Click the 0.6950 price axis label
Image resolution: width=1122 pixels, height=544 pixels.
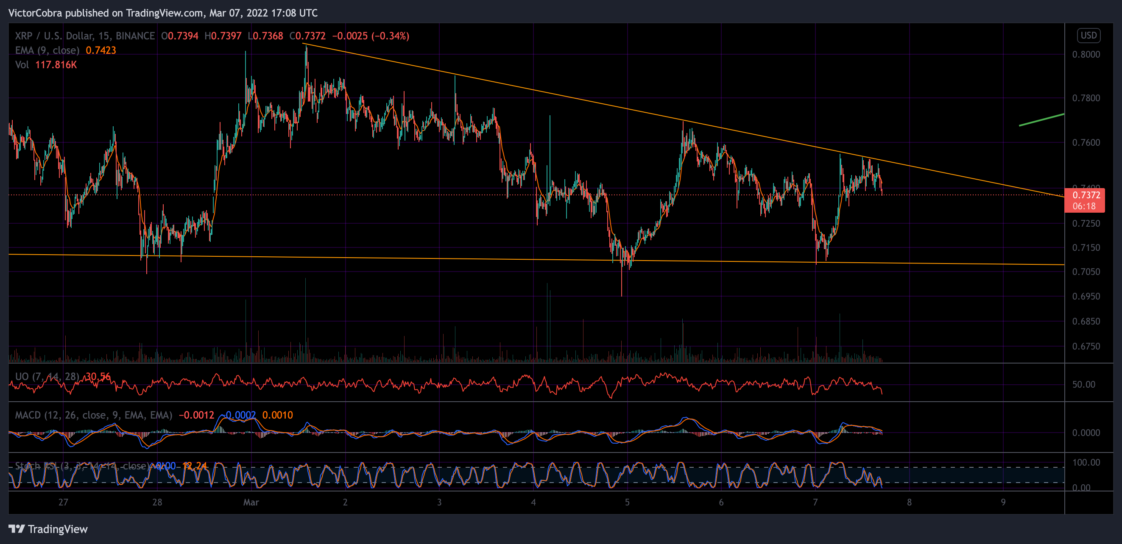point(1086,297)
